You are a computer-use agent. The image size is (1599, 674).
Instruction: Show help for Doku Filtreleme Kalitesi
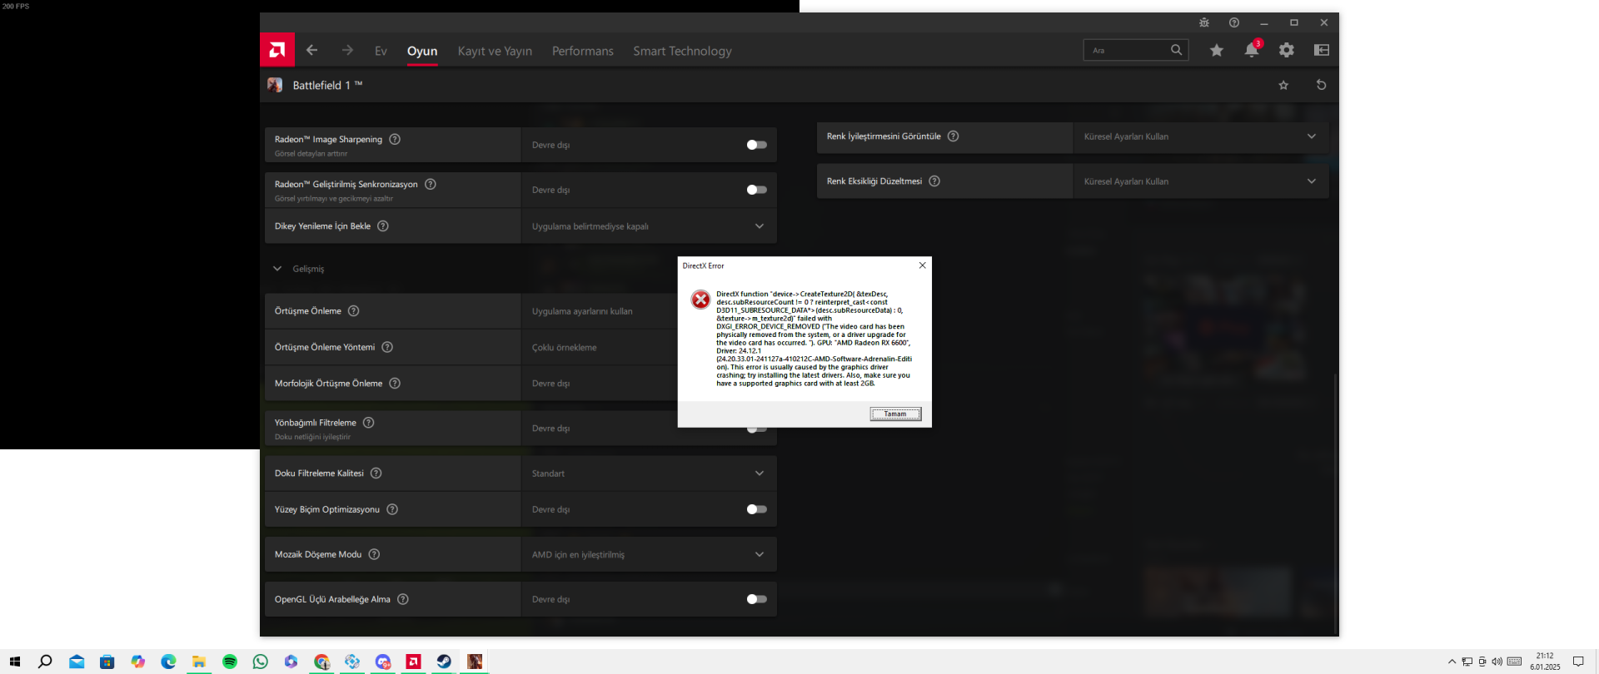click(x=376, y=473)
